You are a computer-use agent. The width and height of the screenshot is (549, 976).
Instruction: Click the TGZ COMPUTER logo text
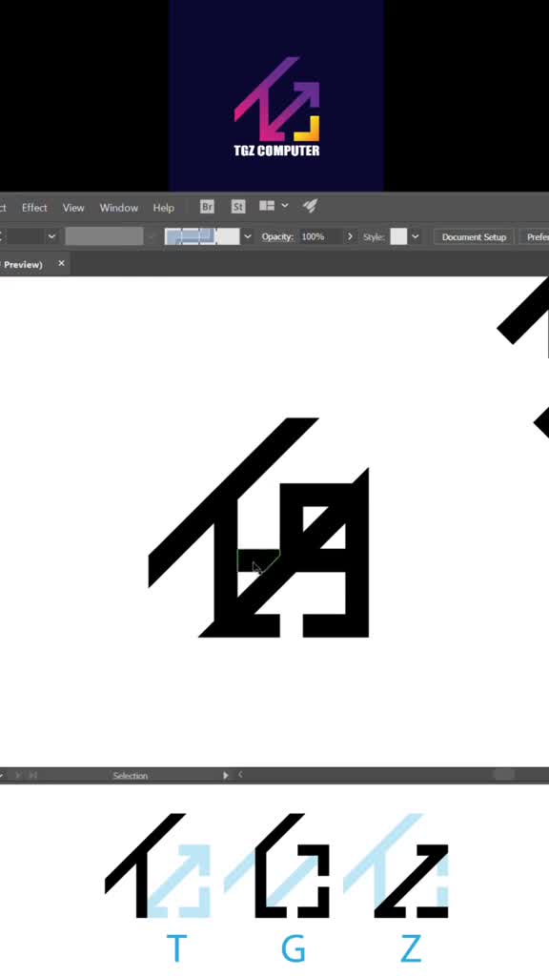pos(276,150)
